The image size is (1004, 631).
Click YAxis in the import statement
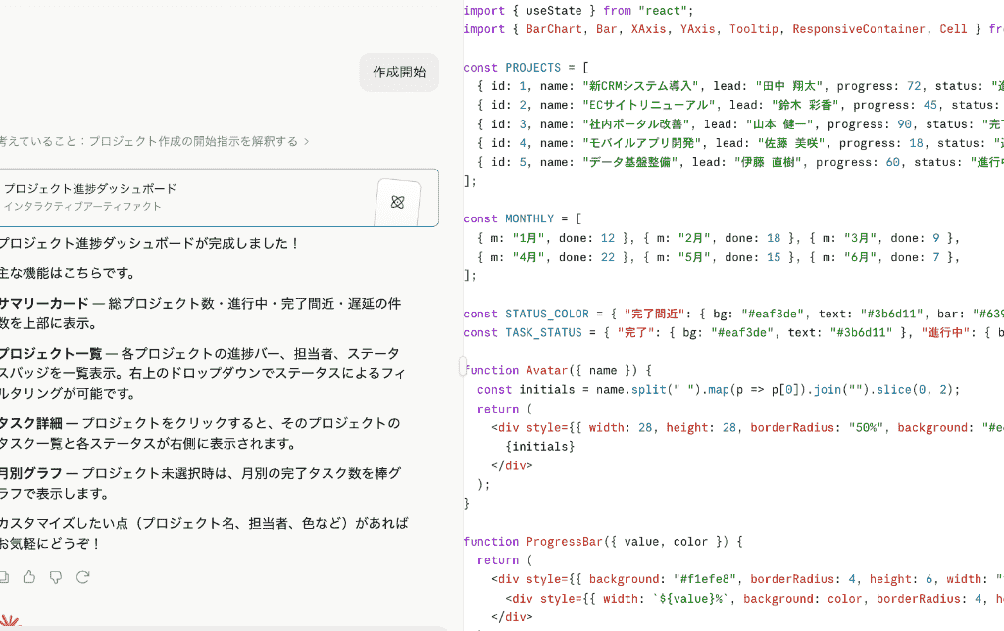click(697, 29)
